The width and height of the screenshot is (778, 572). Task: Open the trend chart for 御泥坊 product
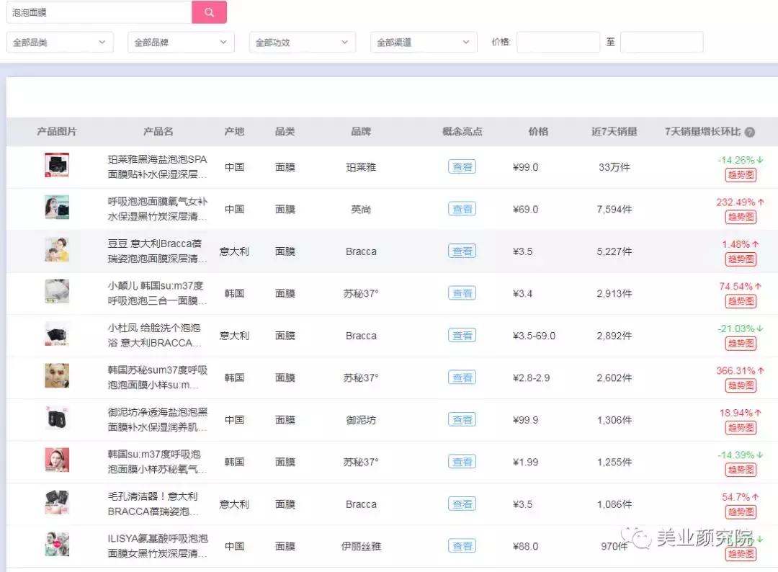point(741,428)
